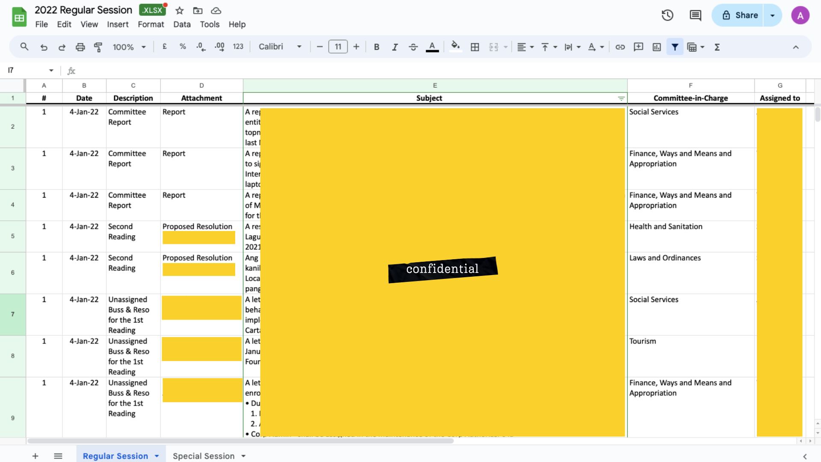
Task: Activate the paint format tool
Action: 98,47
